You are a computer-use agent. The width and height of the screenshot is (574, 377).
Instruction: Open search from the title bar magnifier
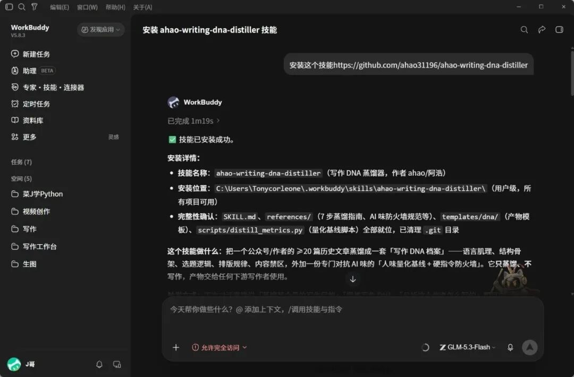coord(22,6)
